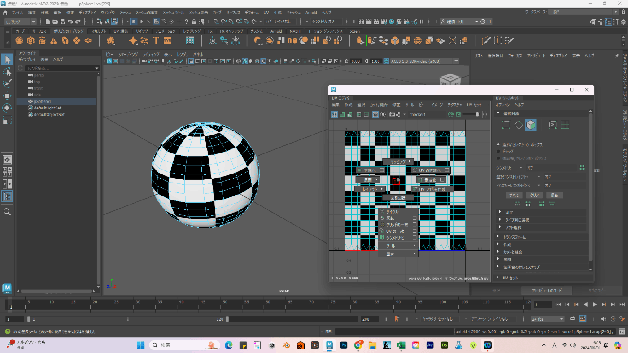Pick the vertex selection diamond icon in UV Toolkit

[519, 125]
